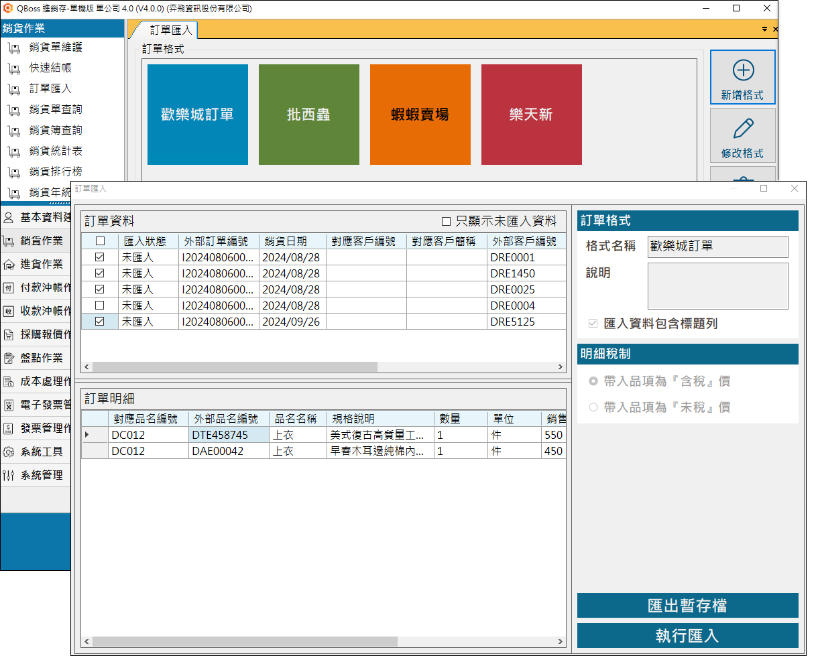The height and width of the screenshot is (666, 818).
Task: Uncheck the order row with customer DRE5125
Action: pos(100,322)
